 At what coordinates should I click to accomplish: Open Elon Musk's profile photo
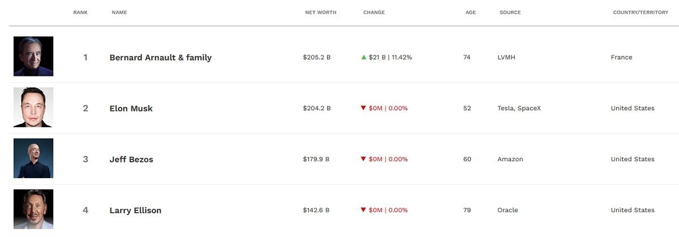click(33, 107)
